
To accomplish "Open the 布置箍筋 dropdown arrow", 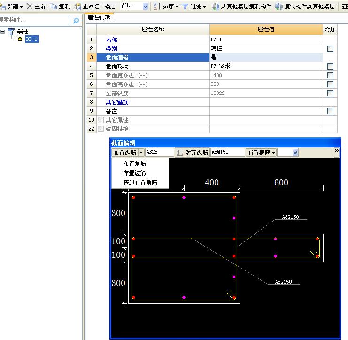I will point(273,153).
